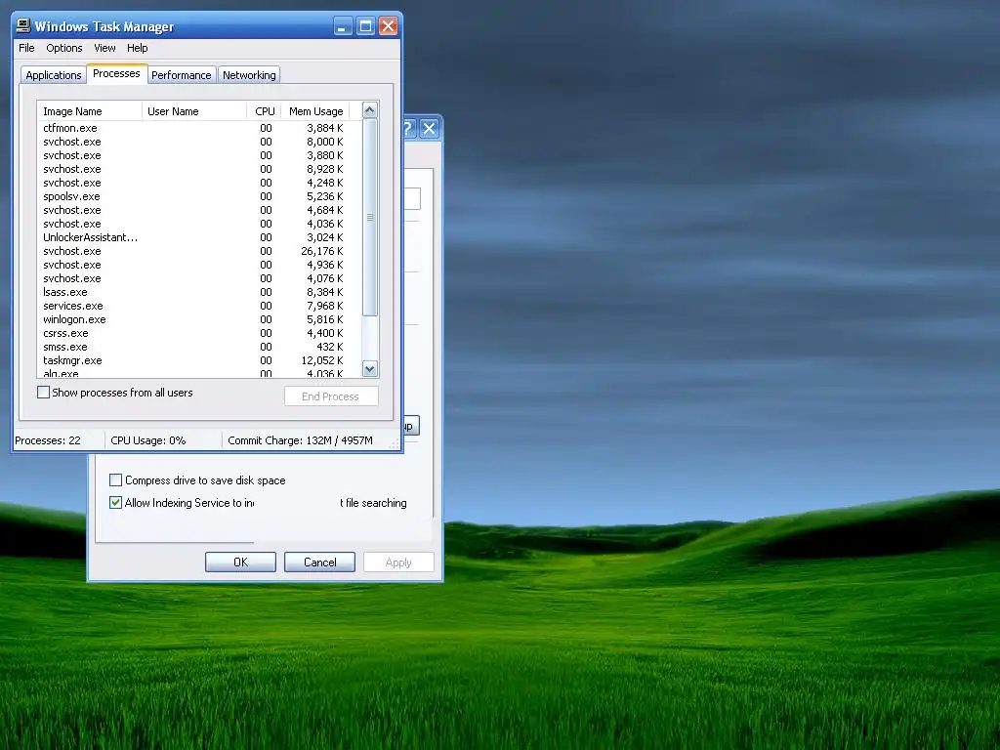This screenshot has height=750, width=1000.
Task: Select the services.exe process
Action: 199,306
